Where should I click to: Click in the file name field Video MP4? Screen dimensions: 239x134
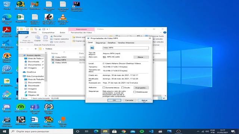(x=126, y=48)
